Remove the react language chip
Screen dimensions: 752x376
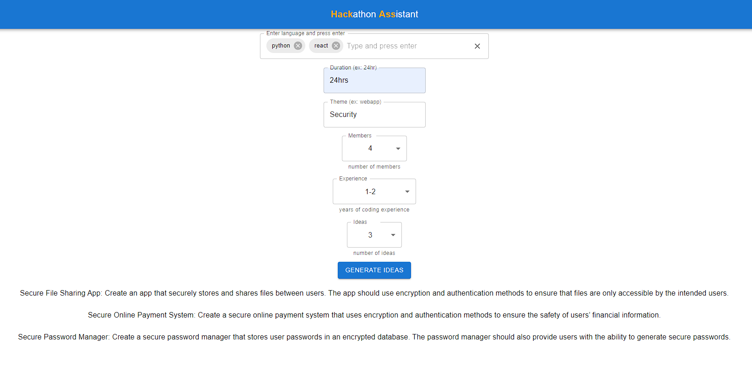click(336, 46)
